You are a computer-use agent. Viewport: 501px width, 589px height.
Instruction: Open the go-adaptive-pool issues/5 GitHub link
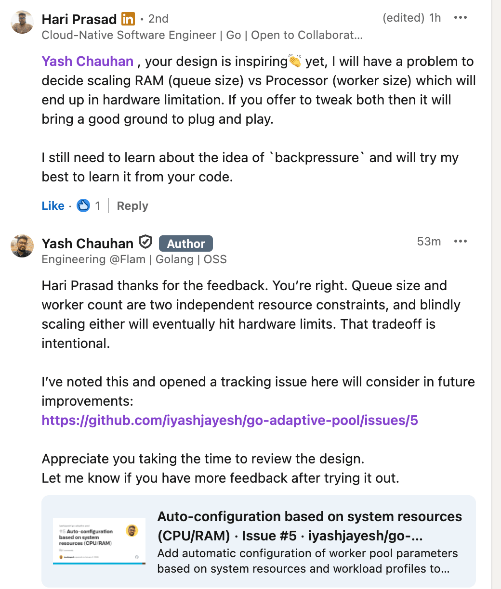click(x=230, y=421)
